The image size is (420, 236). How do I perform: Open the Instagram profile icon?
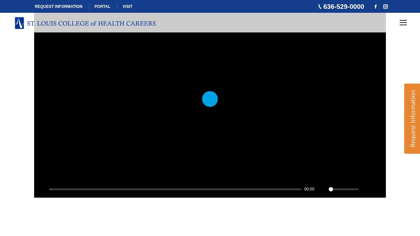click(386, 7)
